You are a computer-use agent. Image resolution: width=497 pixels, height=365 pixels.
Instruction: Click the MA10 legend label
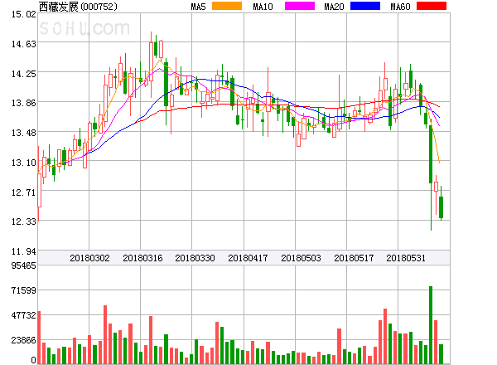point(263,7)
